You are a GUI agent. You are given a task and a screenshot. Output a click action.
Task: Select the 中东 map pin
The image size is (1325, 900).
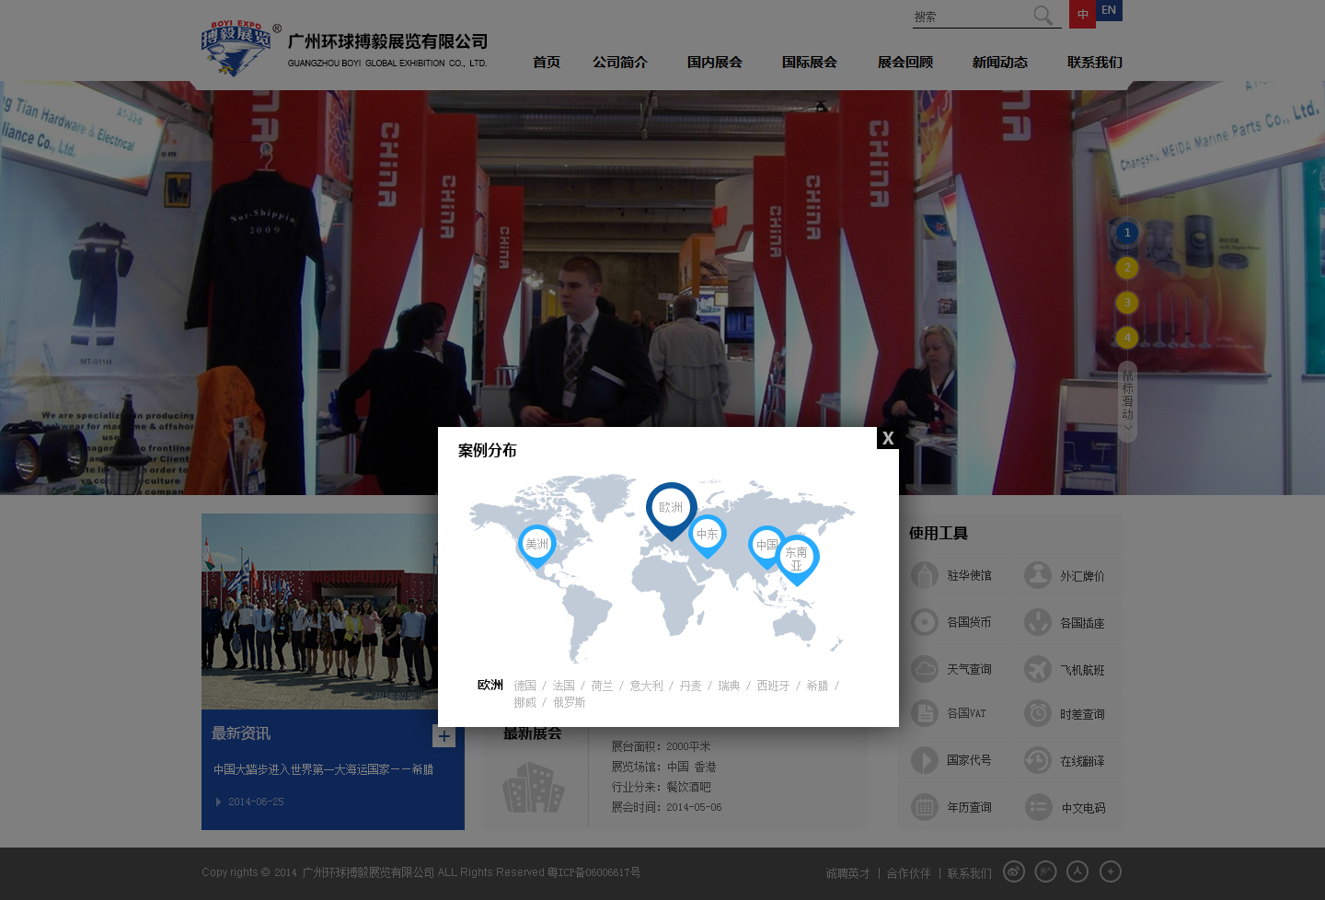tap(707, 536)
